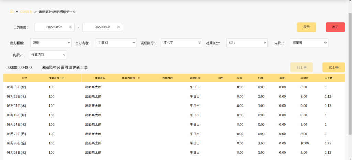Click 2:00 overtime on 08月26日 row

pos(261,143)
